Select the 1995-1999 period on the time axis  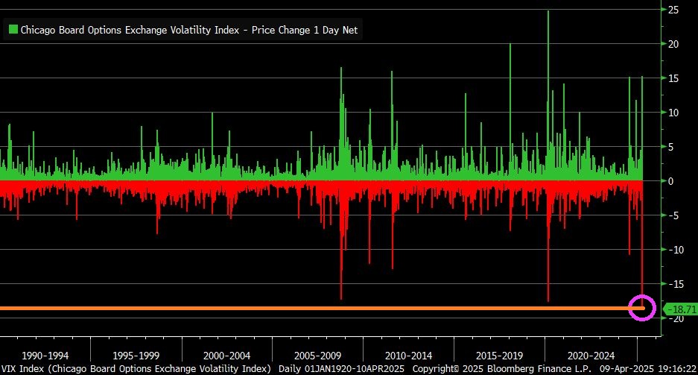tap(136, 356)
